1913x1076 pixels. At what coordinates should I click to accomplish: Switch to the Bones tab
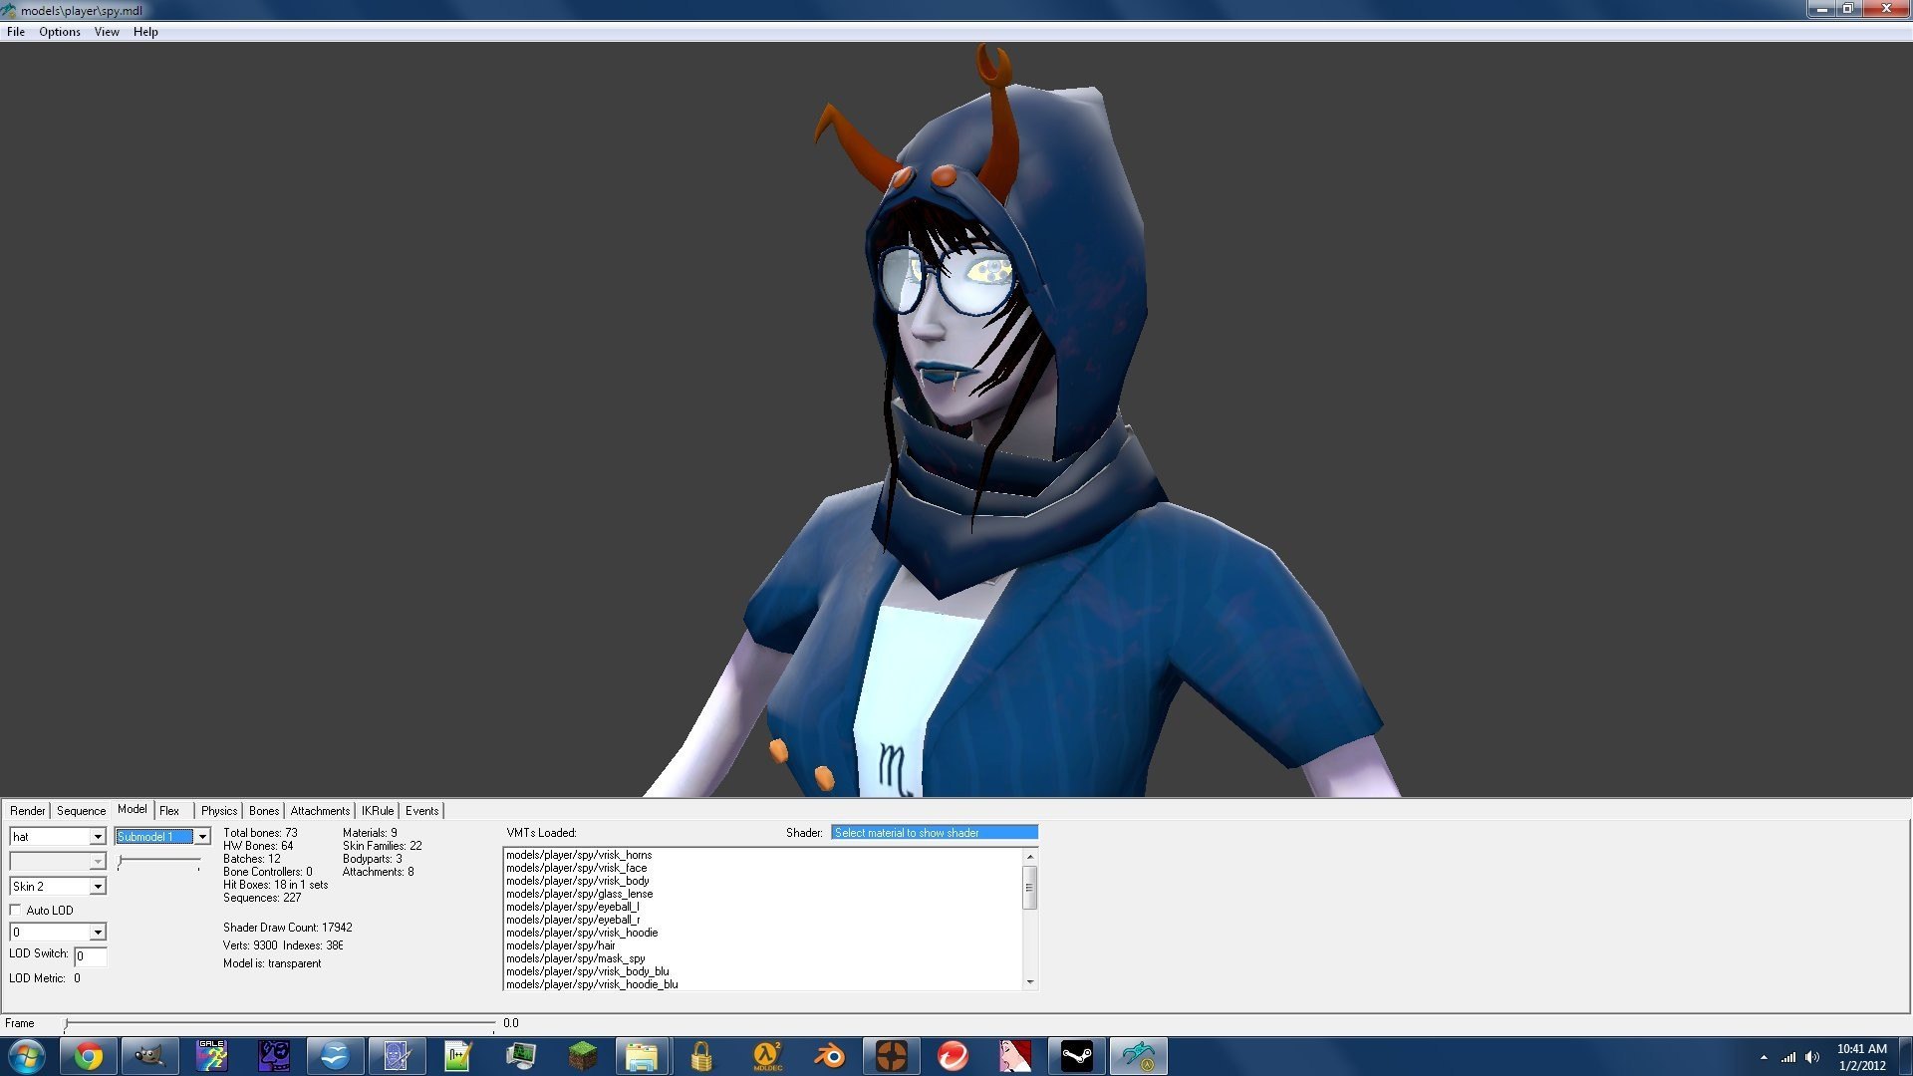coord(263,811)
